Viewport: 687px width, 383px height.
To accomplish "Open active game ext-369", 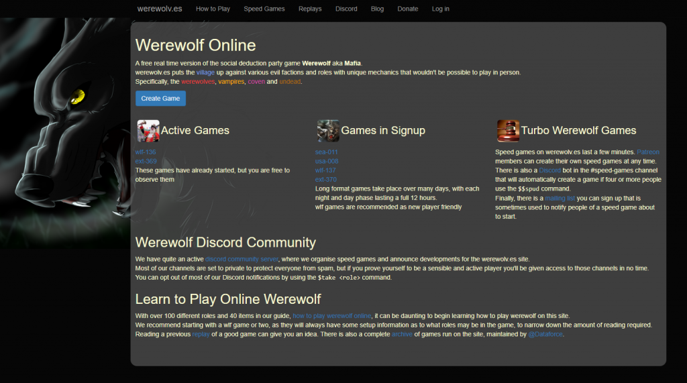I will tap(146, 161).
